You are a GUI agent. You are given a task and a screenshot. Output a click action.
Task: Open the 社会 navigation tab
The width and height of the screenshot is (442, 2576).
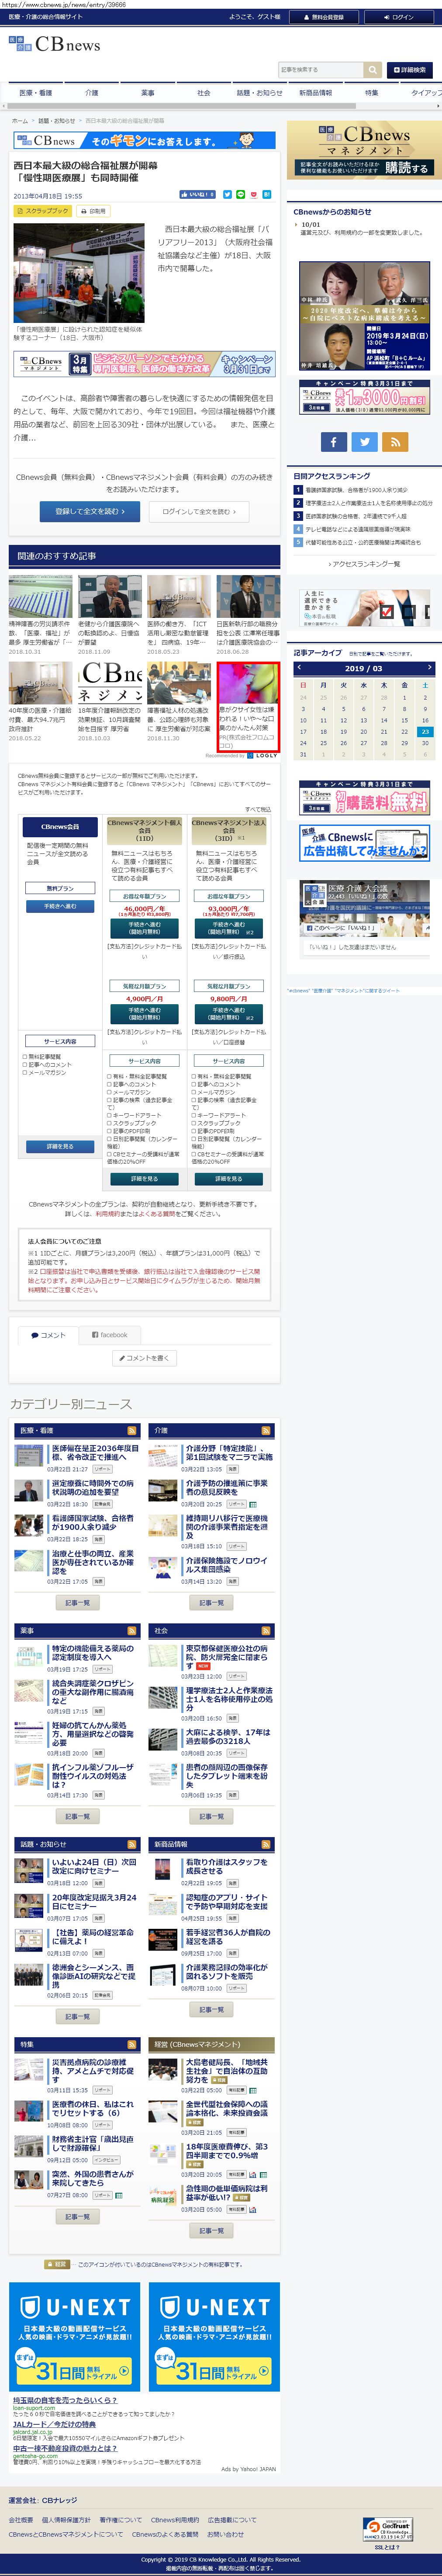tap(204, 93)
